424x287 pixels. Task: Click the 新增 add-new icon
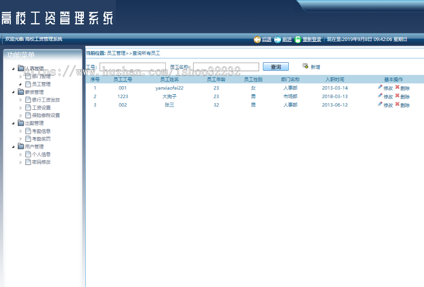(x=305, y=66)
